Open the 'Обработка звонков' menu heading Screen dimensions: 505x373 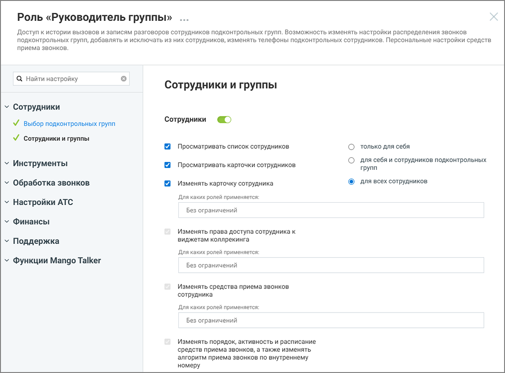point(51,183)
